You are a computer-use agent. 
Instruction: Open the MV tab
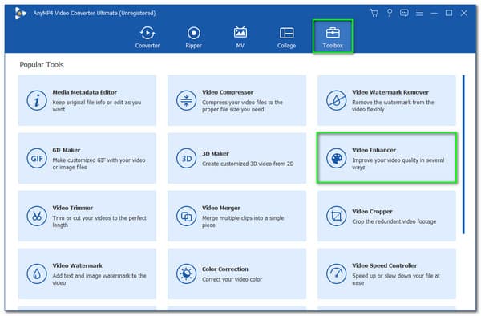pyautogui.click(x=240, y=37)
